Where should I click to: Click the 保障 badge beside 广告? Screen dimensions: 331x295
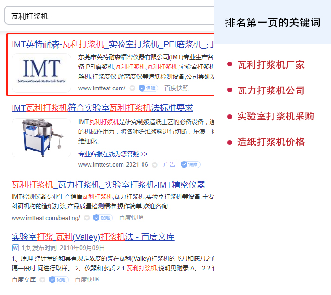tap(190, 164)
